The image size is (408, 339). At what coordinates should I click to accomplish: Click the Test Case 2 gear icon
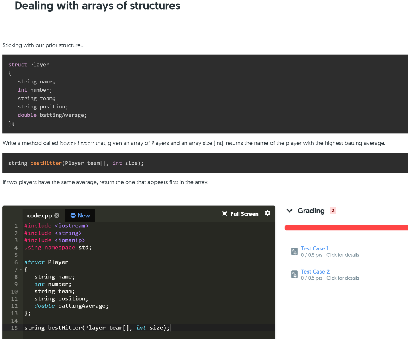coord(294,275)
